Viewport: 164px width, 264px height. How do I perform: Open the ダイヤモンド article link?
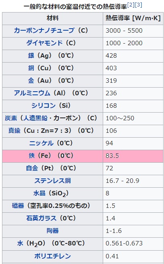click(44, 43)
